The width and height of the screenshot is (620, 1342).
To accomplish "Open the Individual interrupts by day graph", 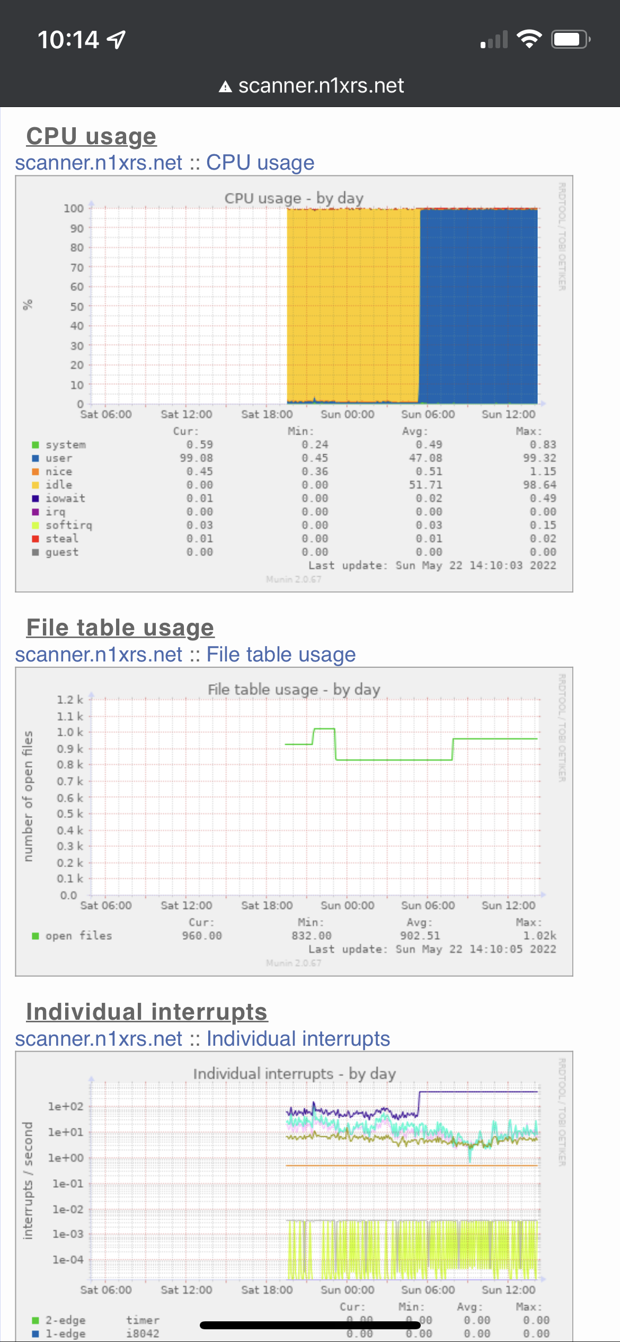I will coord(294,1197).
